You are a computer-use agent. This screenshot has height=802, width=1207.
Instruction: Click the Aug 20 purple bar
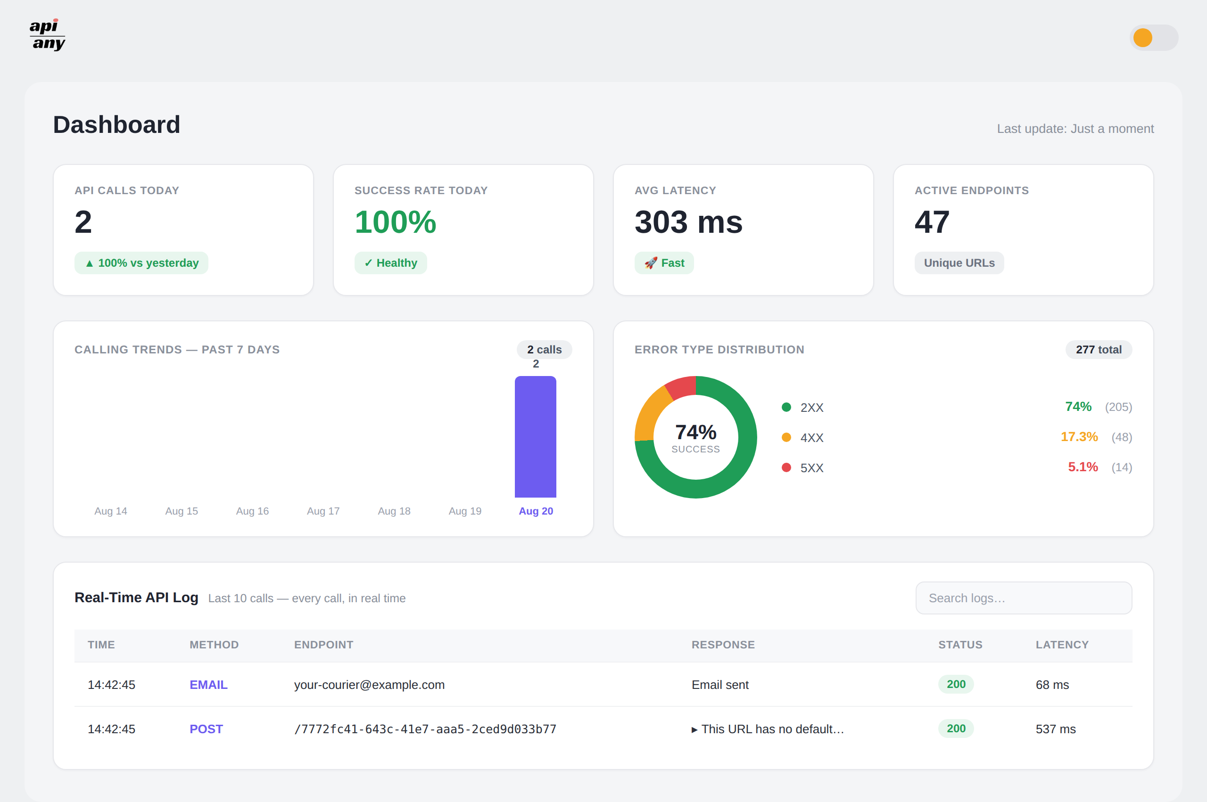pyautogui.click(x=535, y=437)
